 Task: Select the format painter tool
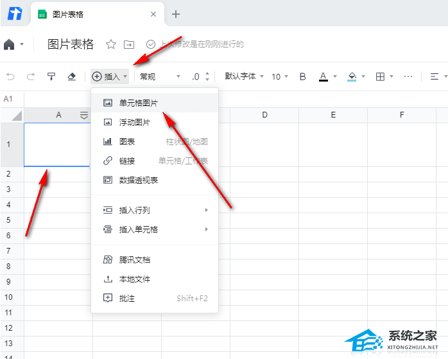(51, 76)
